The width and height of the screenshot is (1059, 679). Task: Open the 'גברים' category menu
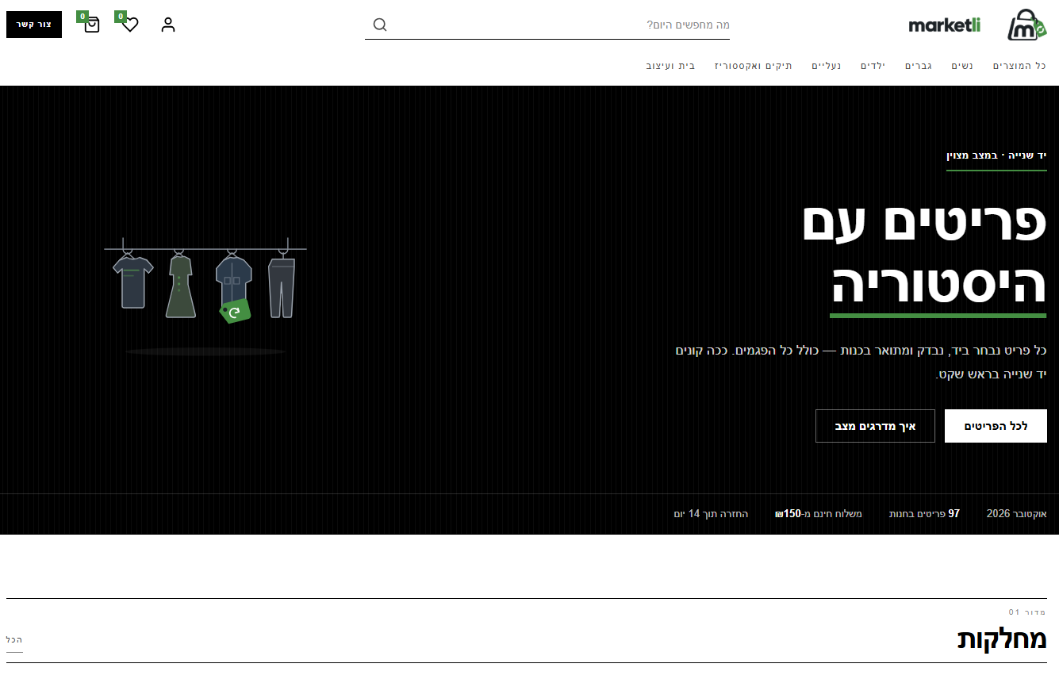point(919,66)
